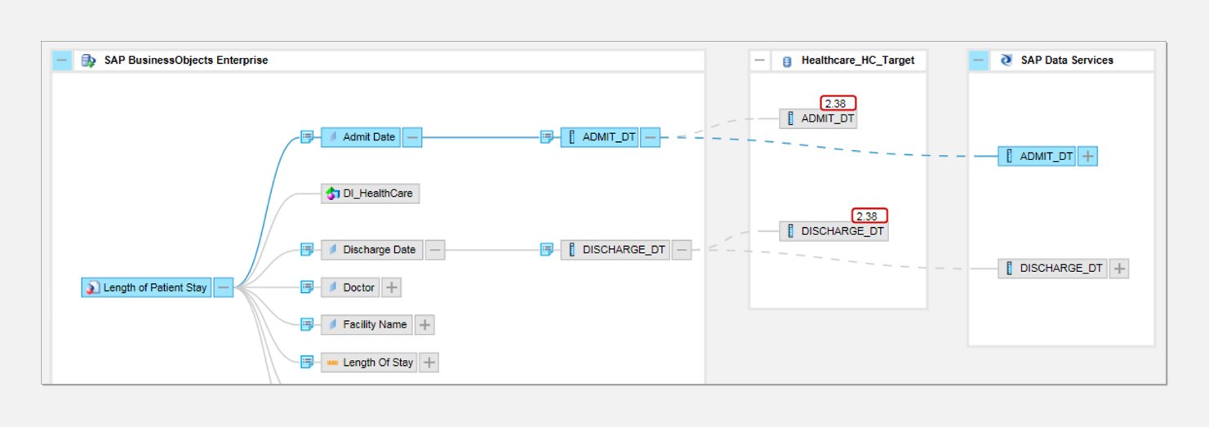This screenshot has width=1209, height=427.
Task: Click the Healthcare_HC_Target panel title
Action: point(858,60)
